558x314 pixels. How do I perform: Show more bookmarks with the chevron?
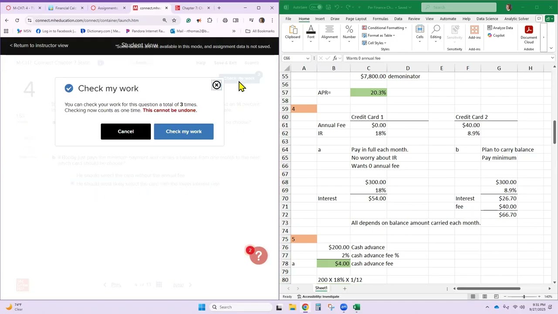tap(234, 31)
